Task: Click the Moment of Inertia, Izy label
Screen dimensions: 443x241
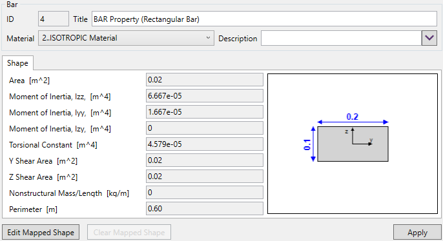Action: [x=60, y=128]
